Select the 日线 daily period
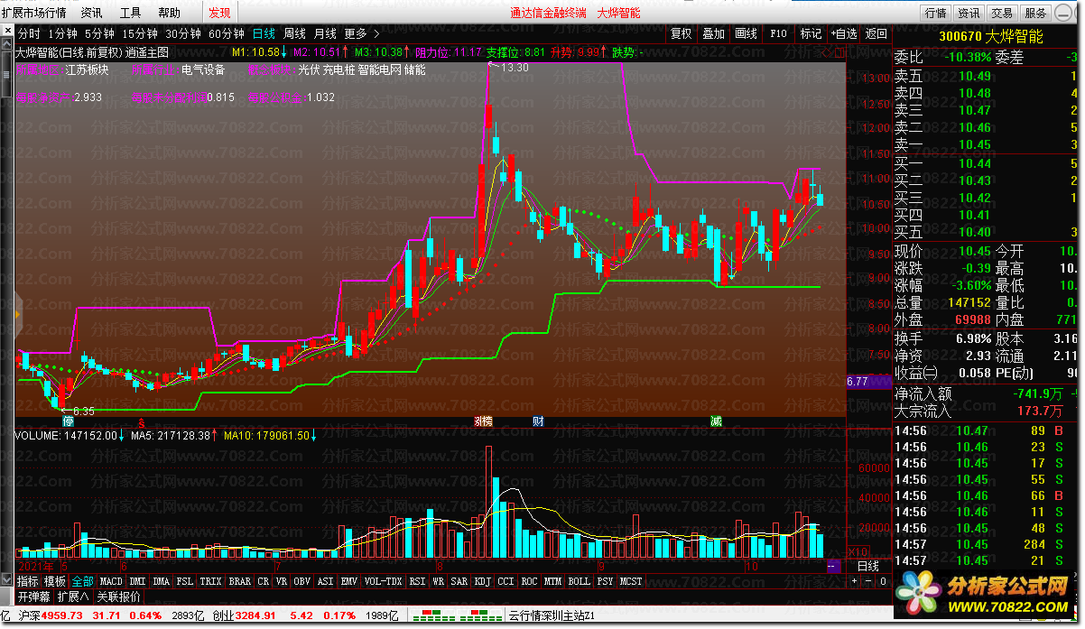The width and height of the screenshot is (1085, 629). tap(264, 33)
